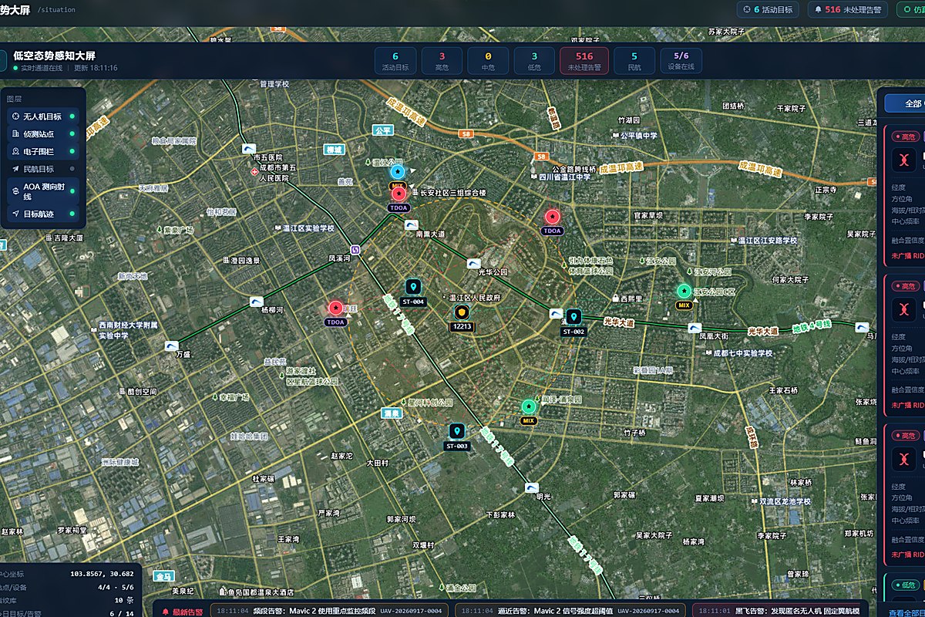Viewport: 925px width, 617px height.
Task: Open the 频段告警 Mavic 2 alert
Action: 330,611
